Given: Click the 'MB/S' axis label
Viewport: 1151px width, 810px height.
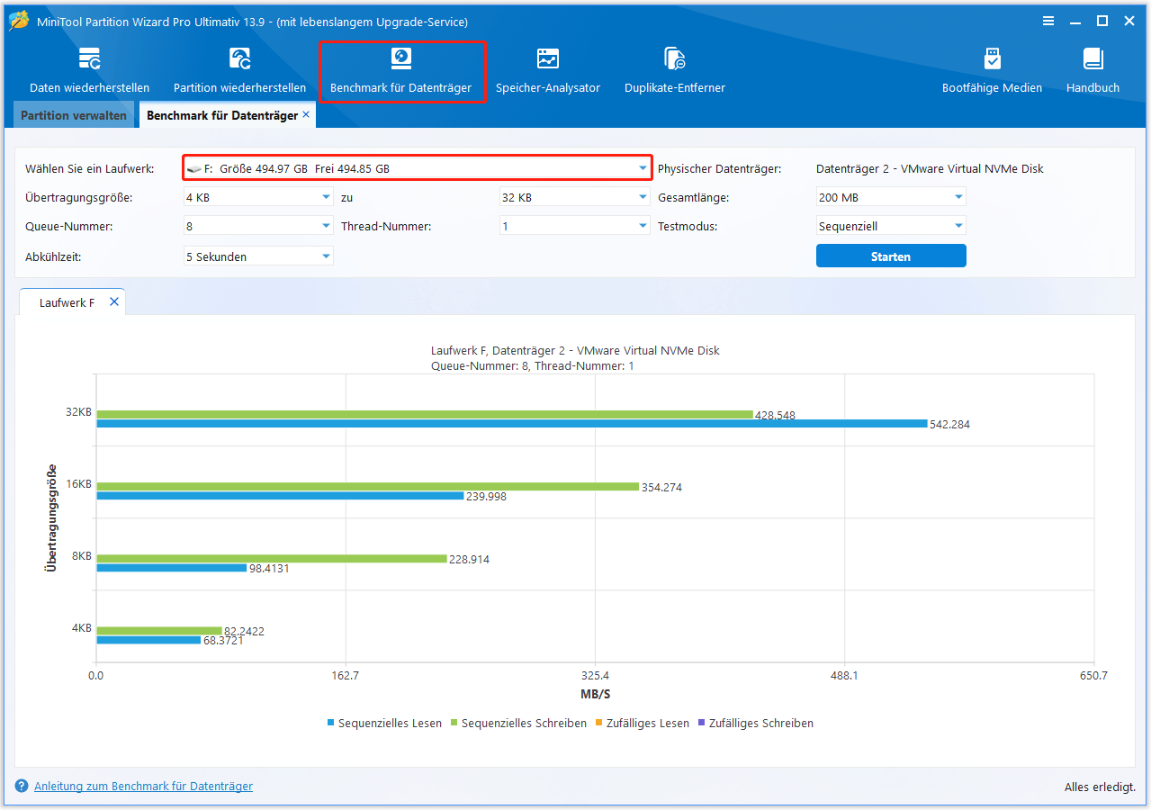Looking at the screenshot, I should pos(596,694).
